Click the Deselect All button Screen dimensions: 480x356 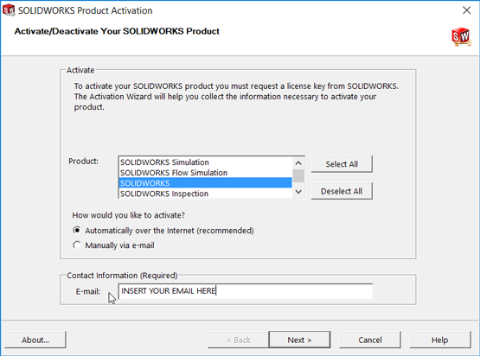click(342, 191)
